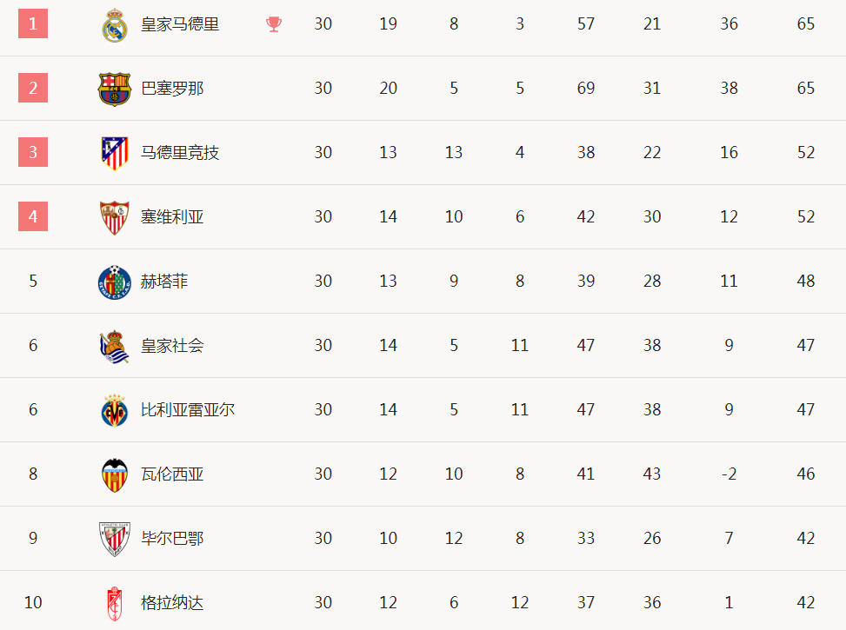Click the Athletic Bilbao crest
The image size is (846, 630).
(115, 539)
